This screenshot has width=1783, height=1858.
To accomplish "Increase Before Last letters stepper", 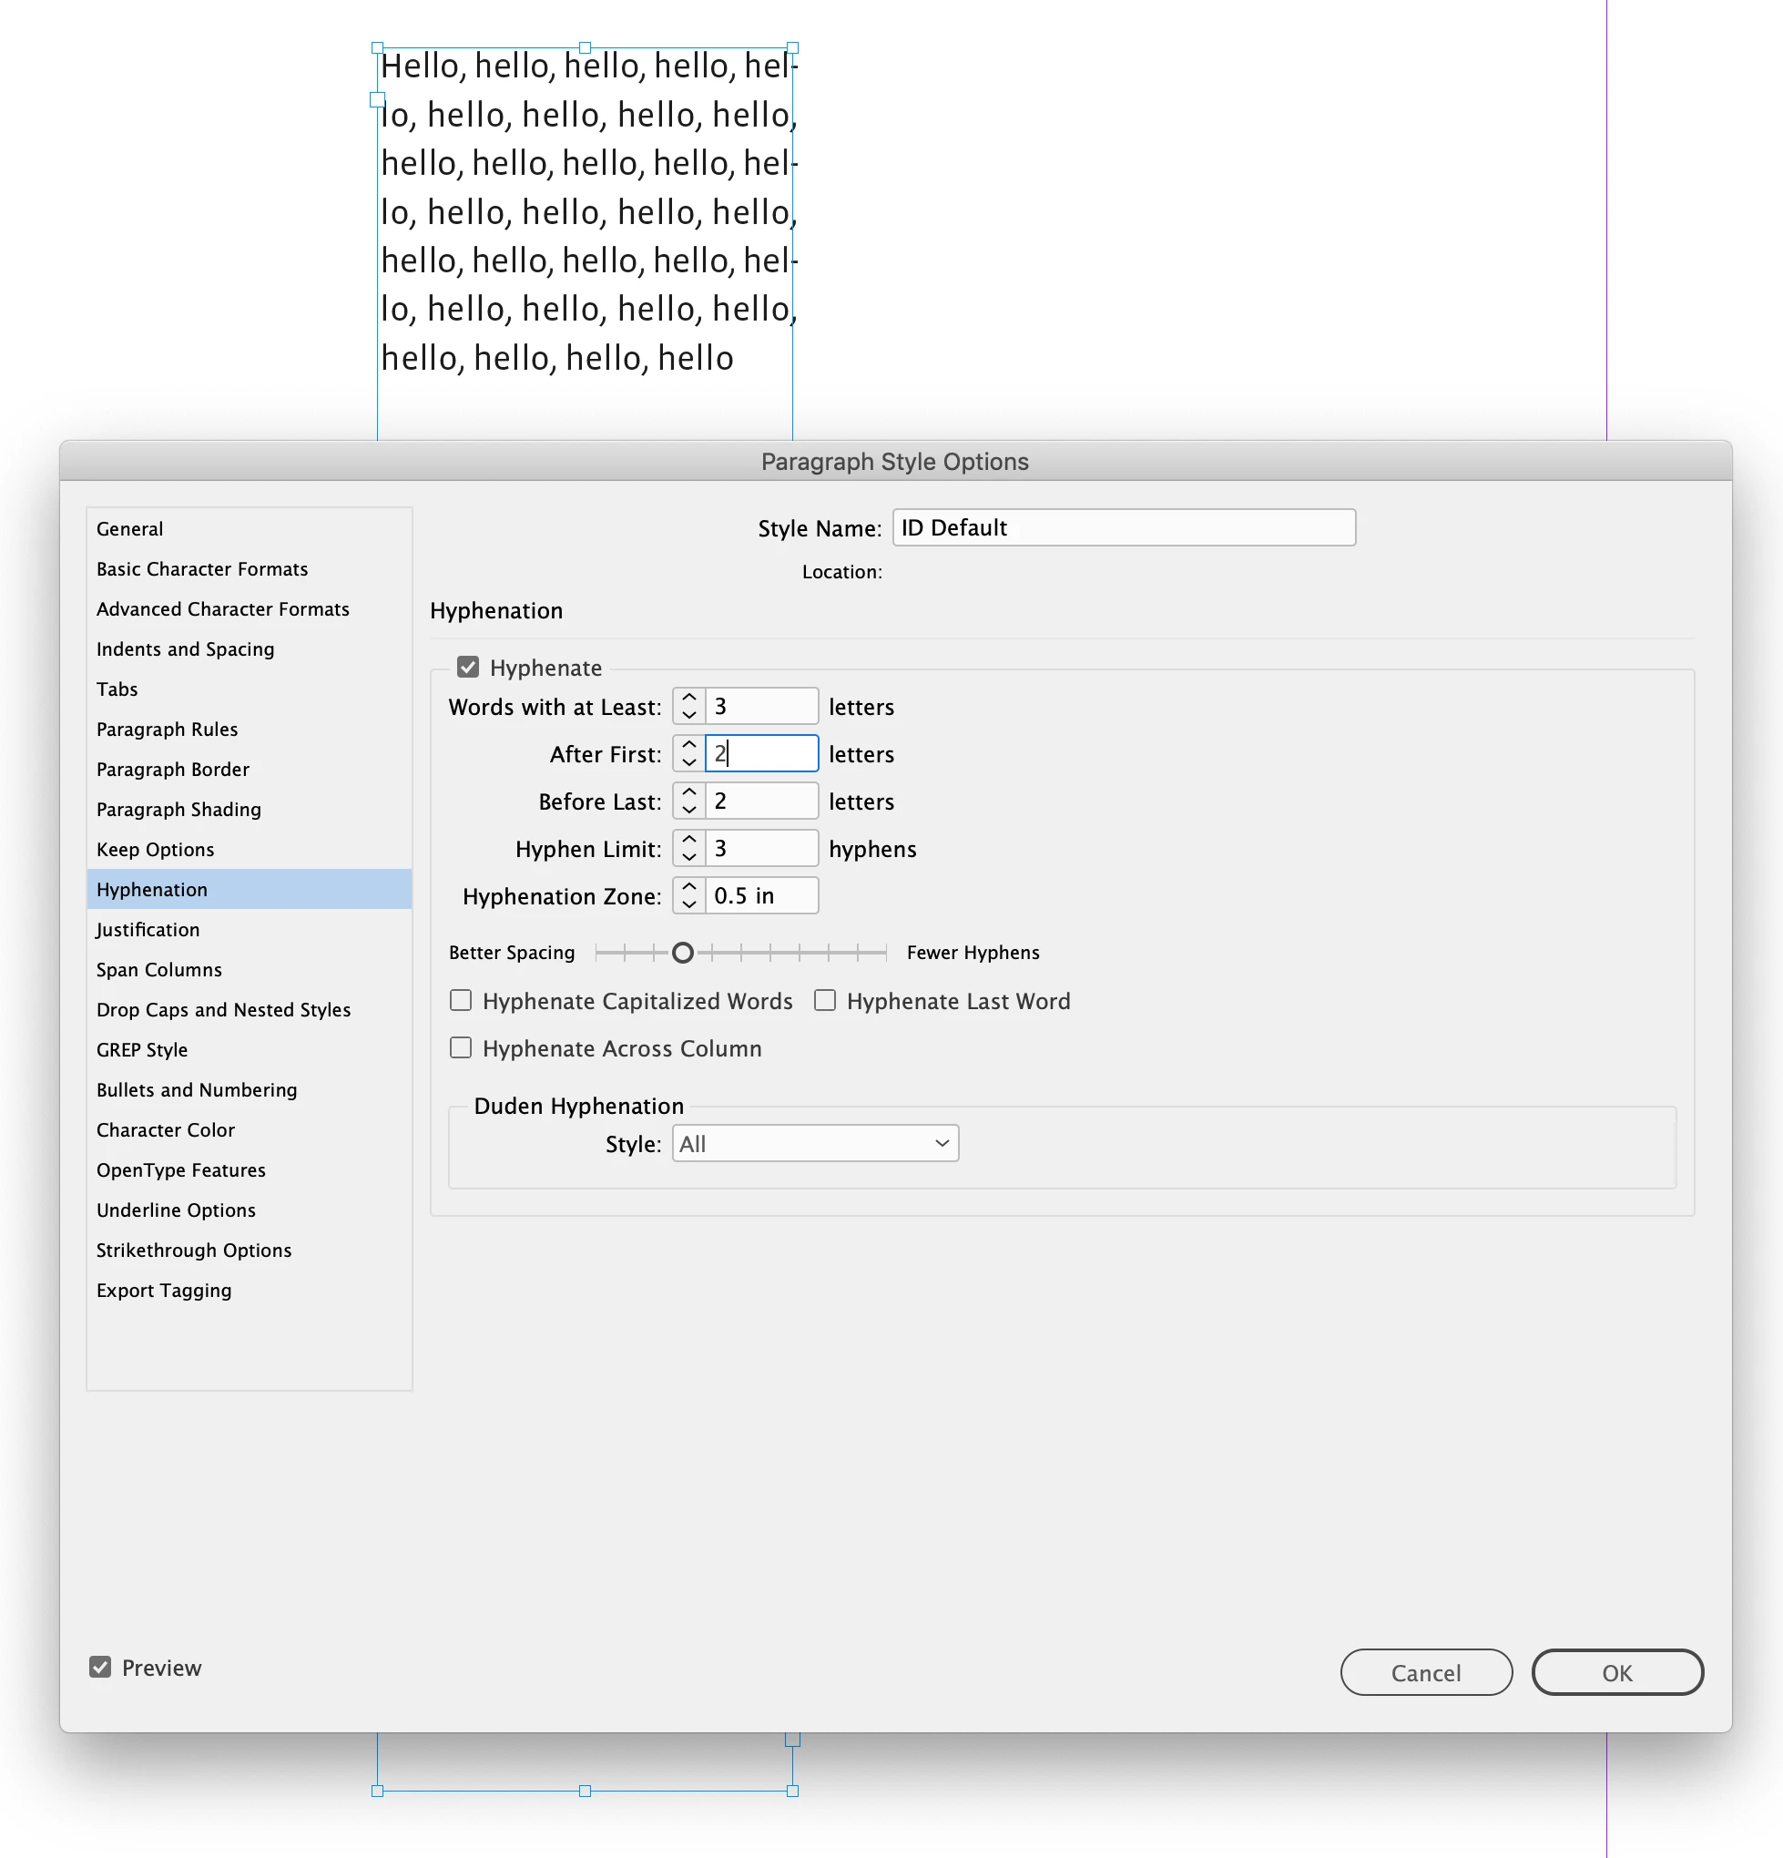I will pos(689,792).
